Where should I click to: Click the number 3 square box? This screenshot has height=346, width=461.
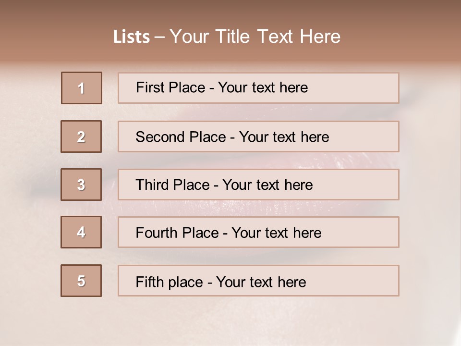click(81, 185)
